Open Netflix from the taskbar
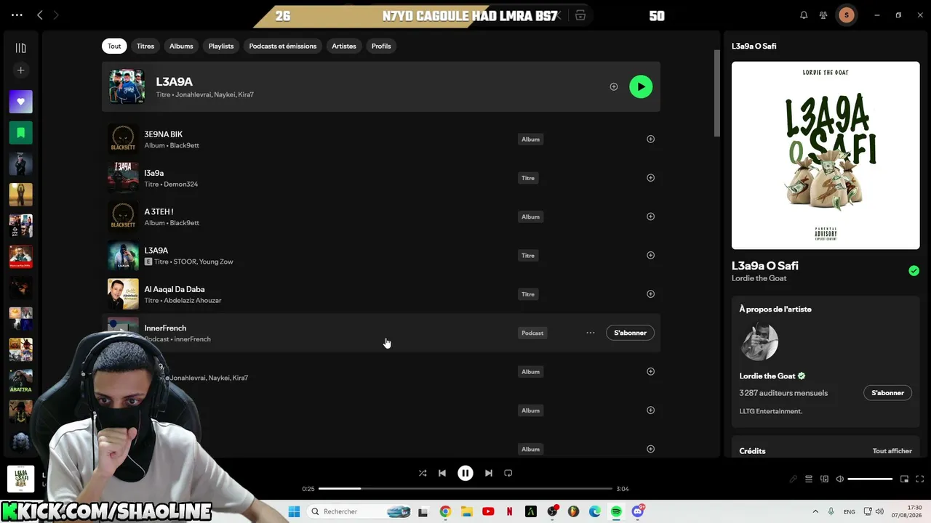The image size is (931, 523). coord(509,511)
